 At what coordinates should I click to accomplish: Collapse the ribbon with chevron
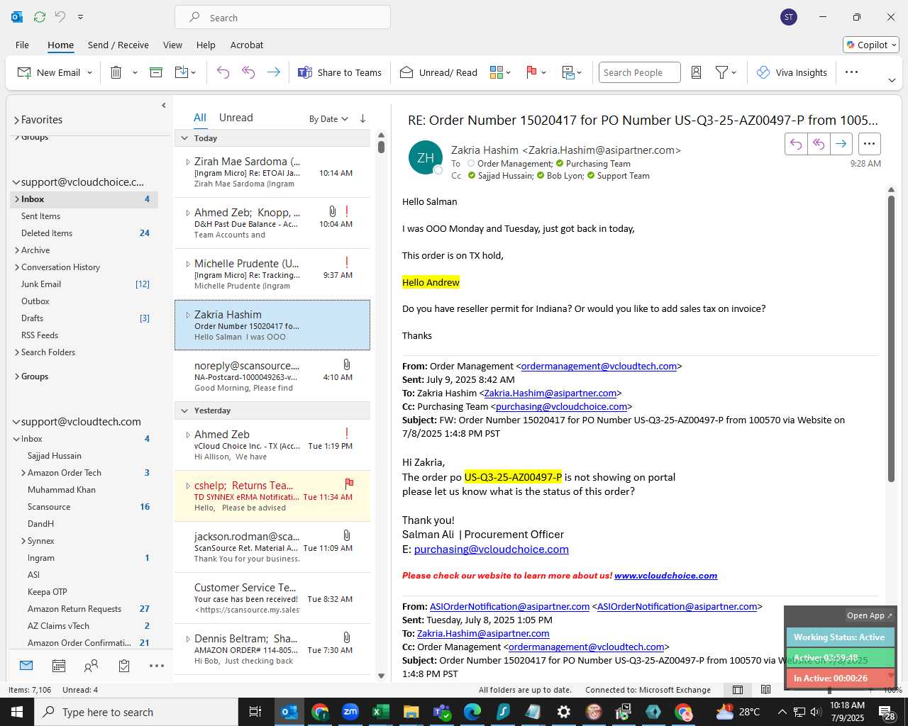[892, 80]
